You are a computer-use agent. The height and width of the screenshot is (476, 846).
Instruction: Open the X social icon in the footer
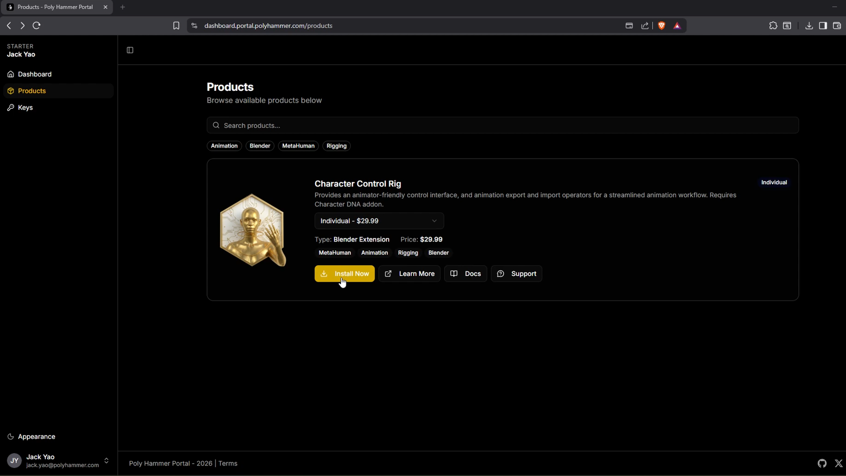coord(839,463)
